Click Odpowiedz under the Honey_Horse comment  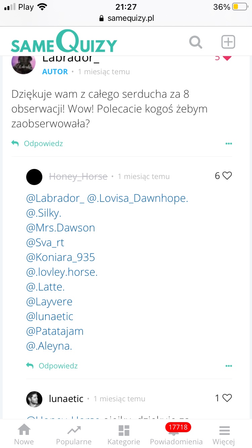(x=52, y=366)
